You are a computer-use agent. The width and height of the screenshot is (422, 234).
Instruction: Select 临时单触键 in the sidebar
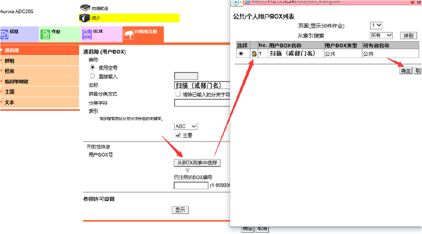click(x=40, y=81)
